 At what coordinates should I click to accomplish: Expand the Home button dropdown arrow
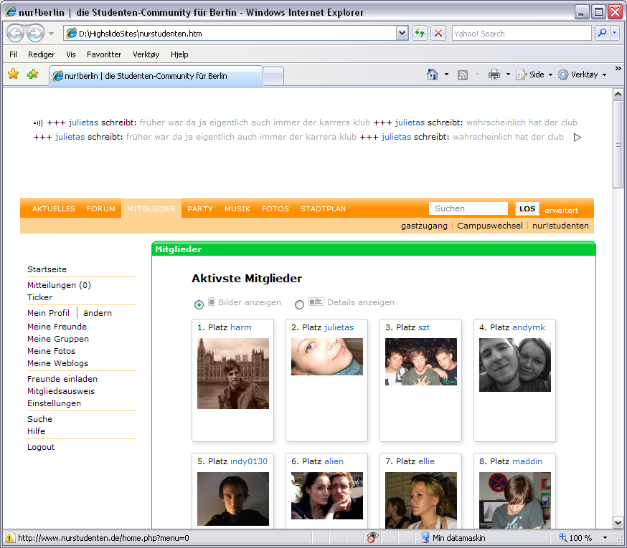click(447, 74)
